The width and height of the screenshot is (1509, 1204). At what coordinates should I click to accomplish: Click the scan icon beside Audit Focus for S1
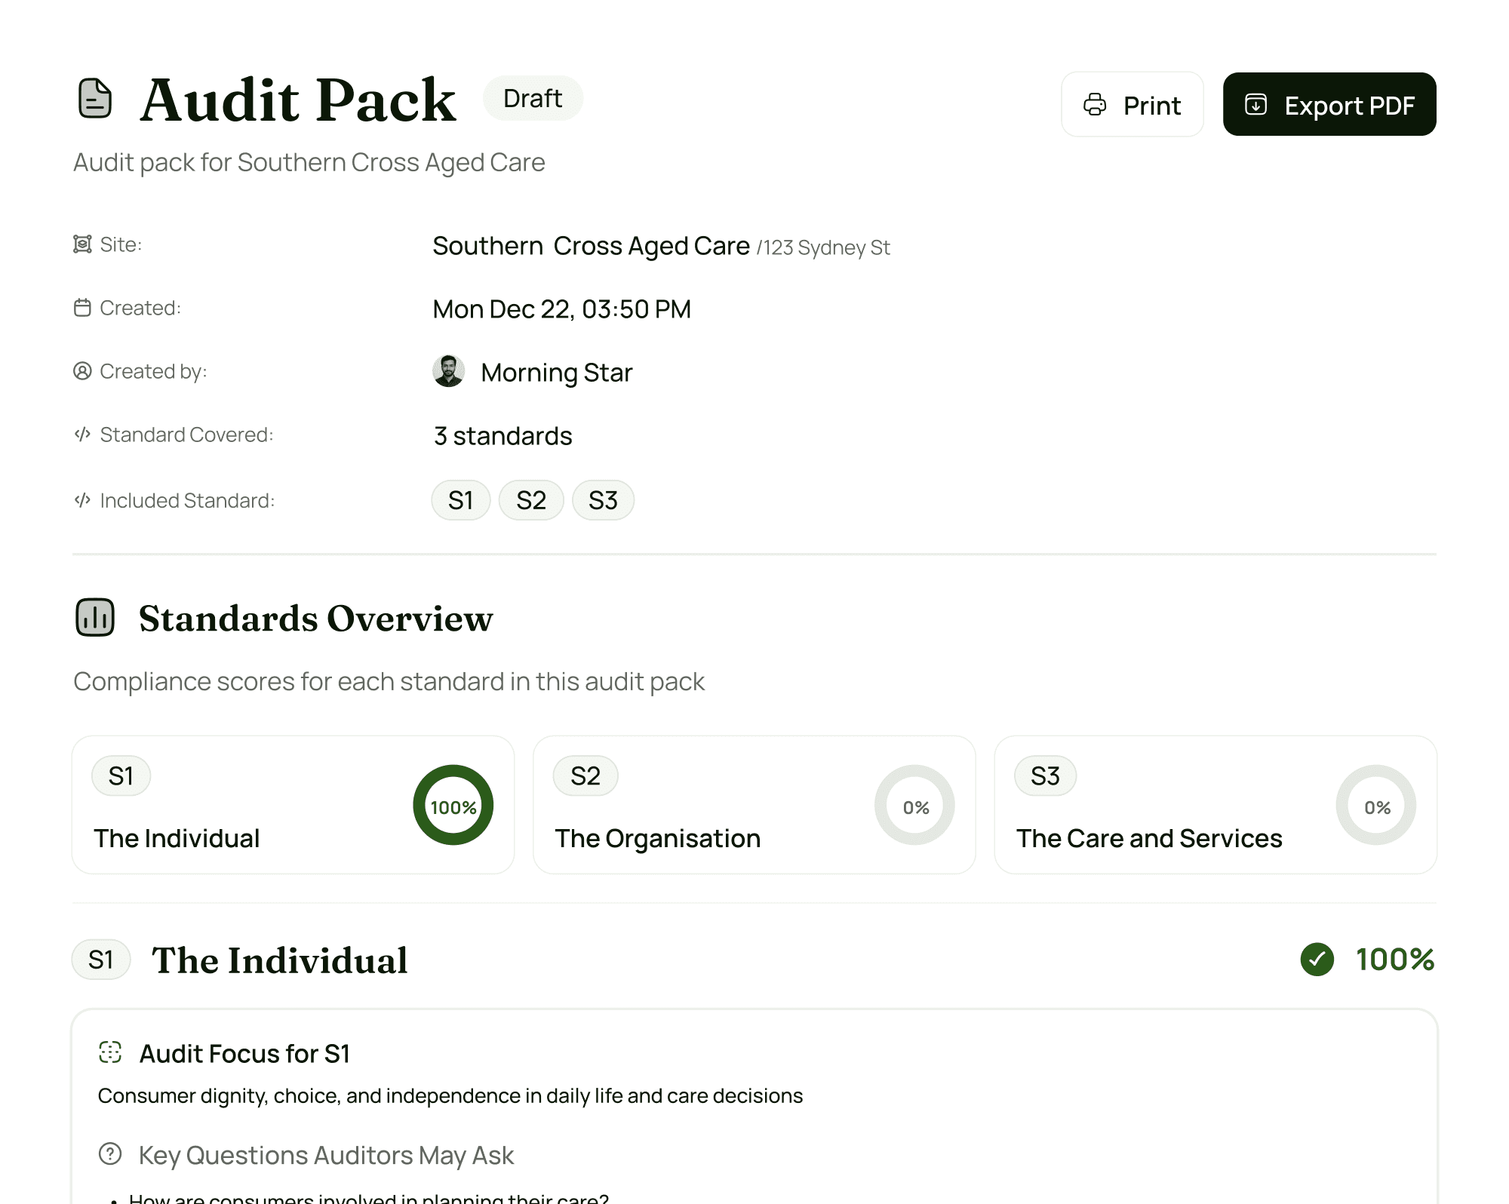(112, 1051)
